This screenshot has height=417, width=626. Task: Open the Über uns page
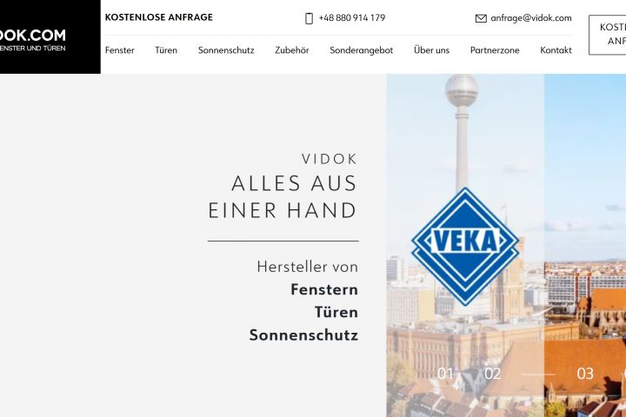431,50
